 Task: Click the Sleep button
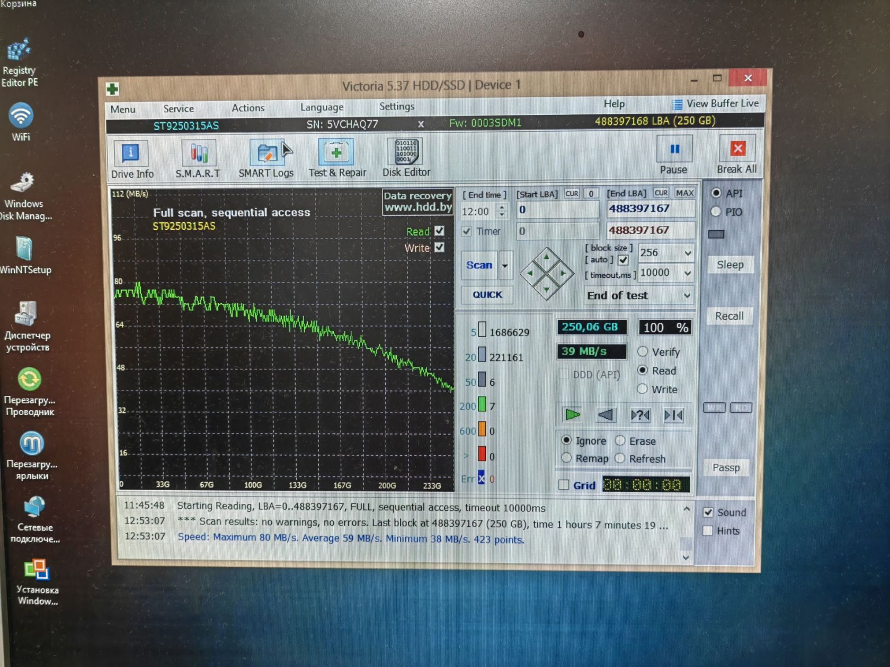click(x=730, y=265)
